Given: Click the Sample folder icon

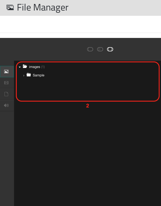Looking at the screenshot, I should coord(29,75).
